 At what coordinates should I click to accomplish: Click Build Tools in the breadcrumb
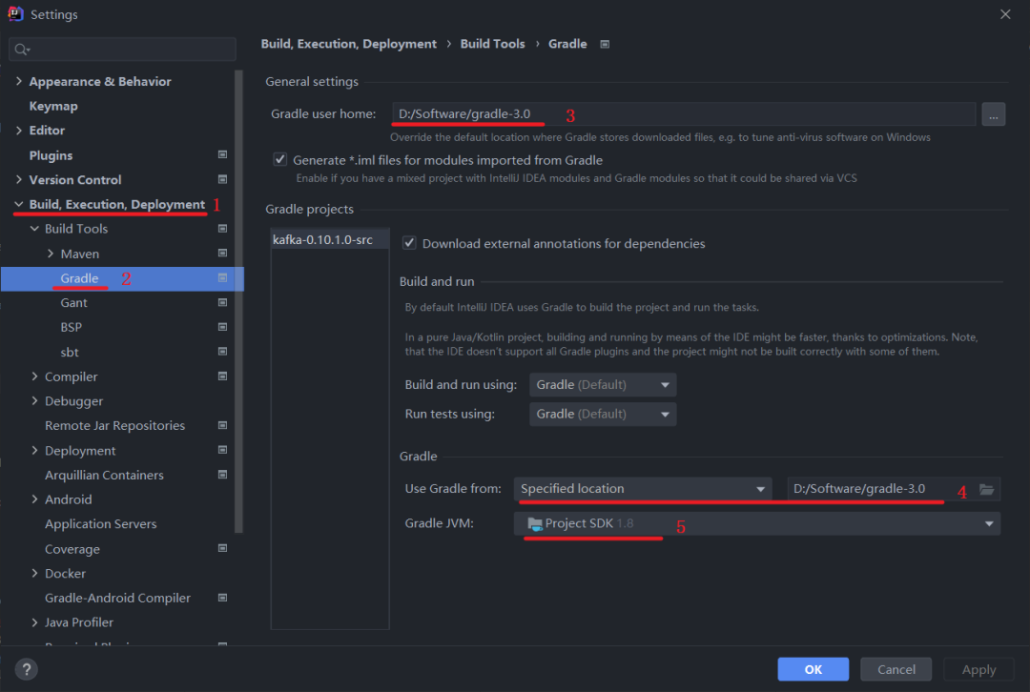(x=493, y=44)
